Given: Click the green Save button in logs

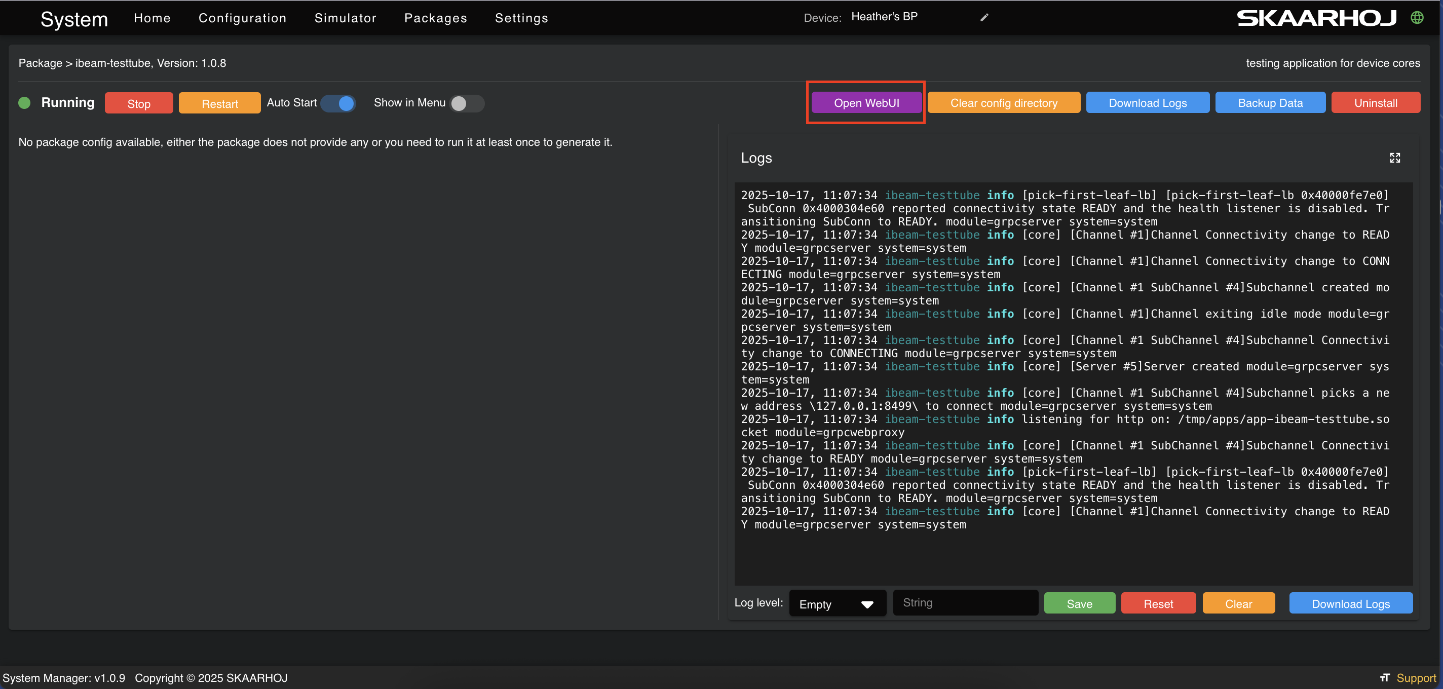Looking at the screenshot, I should coord(1079,603).
